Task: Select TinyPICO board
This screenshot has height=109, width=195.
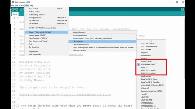Action: pyautogui.click(x=151, y=52)
